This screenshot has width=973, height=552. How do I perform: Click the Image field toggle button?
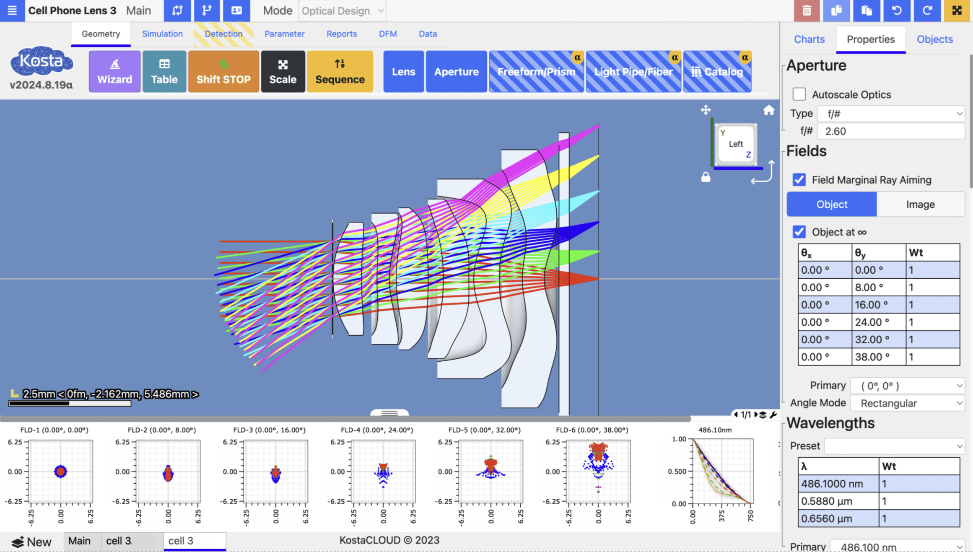(920, 204)
